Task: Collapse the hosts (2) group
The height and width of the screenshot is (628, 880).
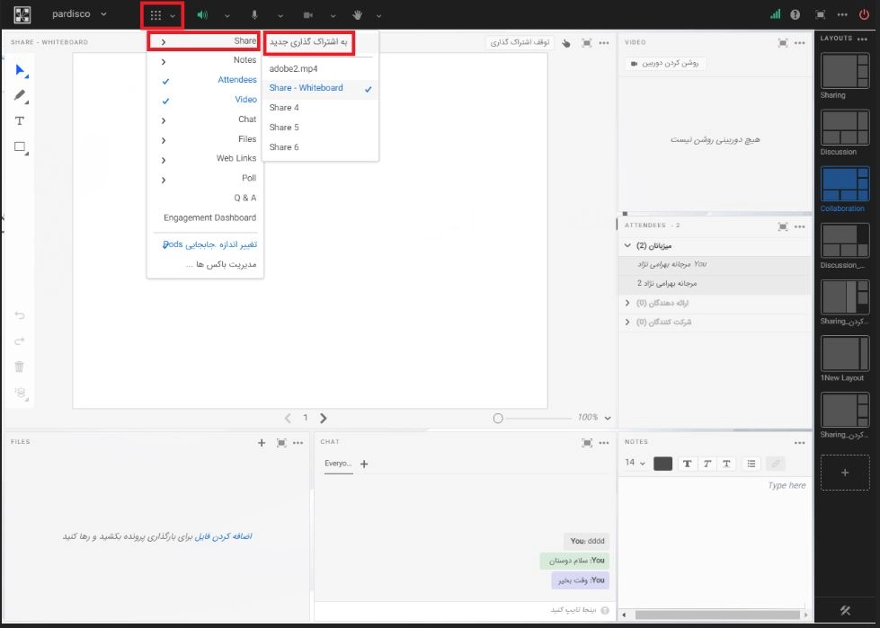Action: [627, 245]
